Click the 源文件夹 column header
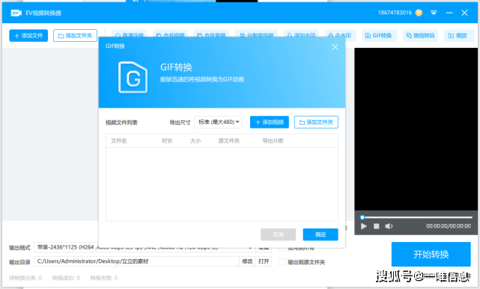The image size is (480, 289). (229, 140)
